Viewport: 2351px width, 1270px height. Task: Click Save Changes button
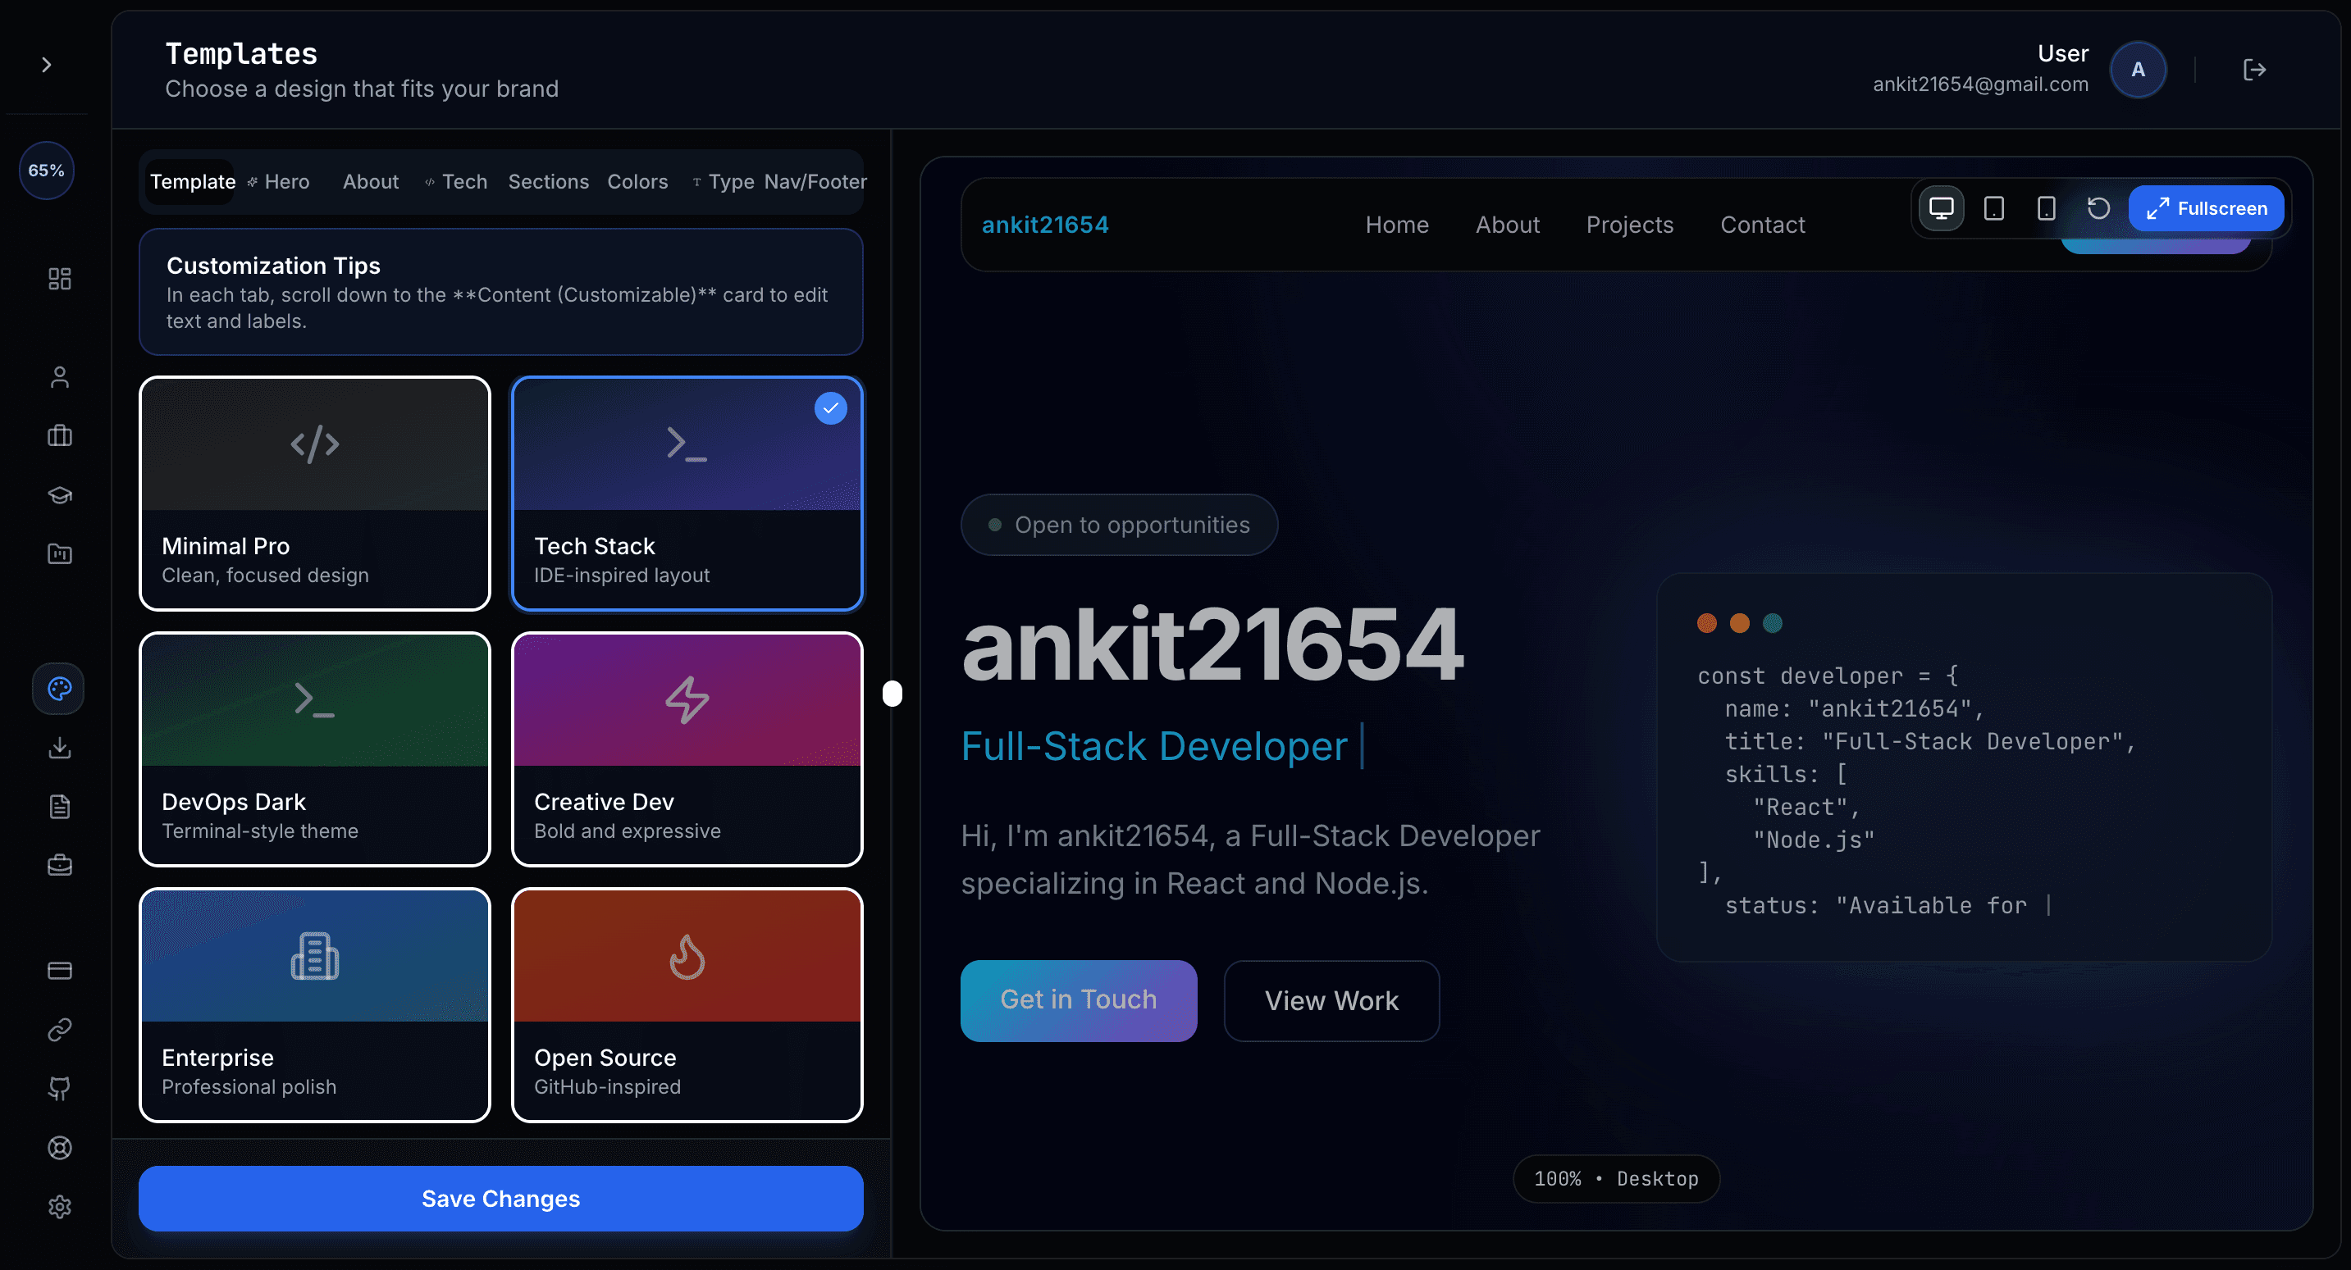point(501,1198)
